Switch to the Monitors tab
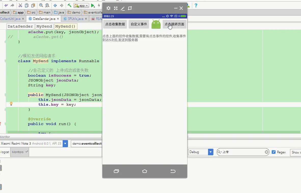 20,152
